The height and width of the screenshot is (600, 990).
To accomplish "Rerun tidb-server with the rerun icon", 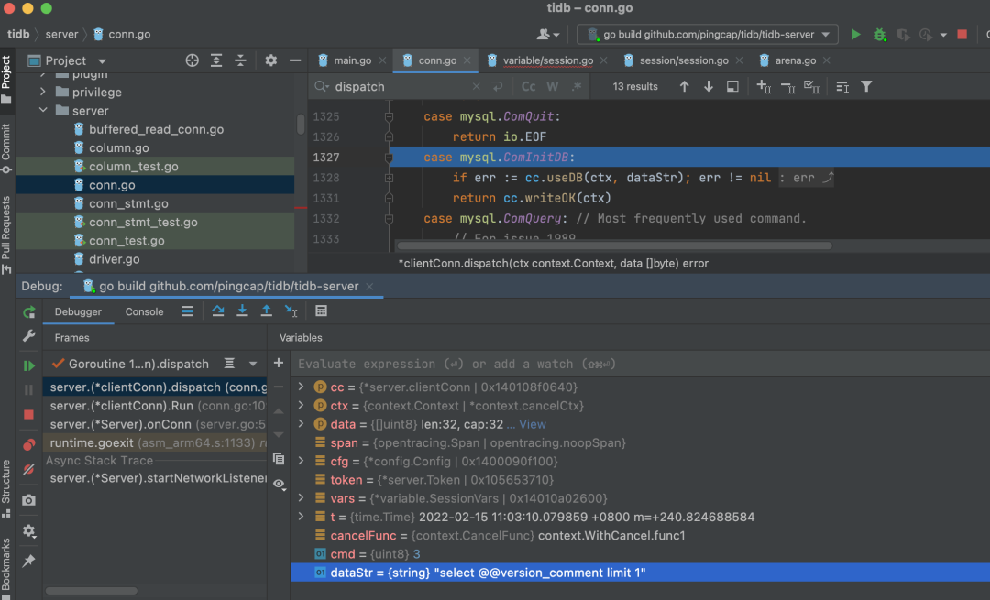I will [x=29, y=312].
